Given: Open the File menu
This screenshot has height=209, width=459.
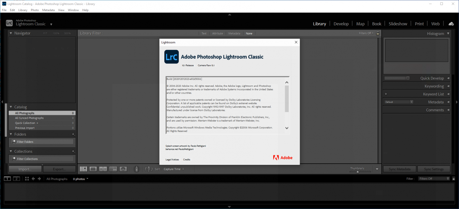Looking at the screenshot, I should point(4,10).
